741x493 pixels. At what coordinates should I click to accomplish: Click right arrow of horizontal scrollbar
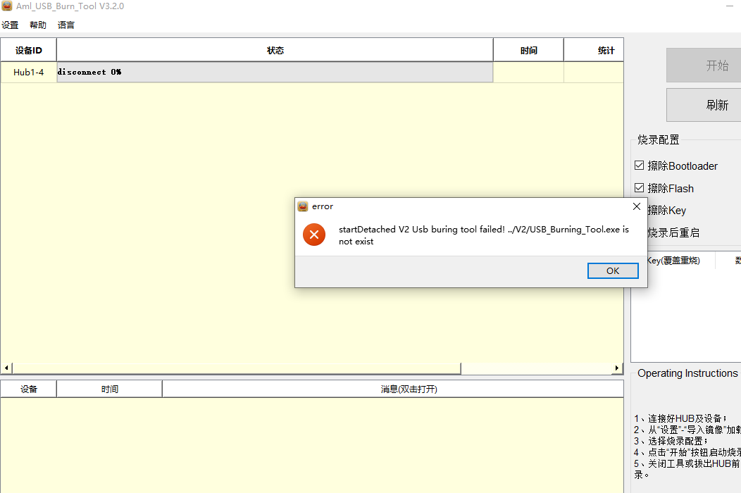point(617,368)
